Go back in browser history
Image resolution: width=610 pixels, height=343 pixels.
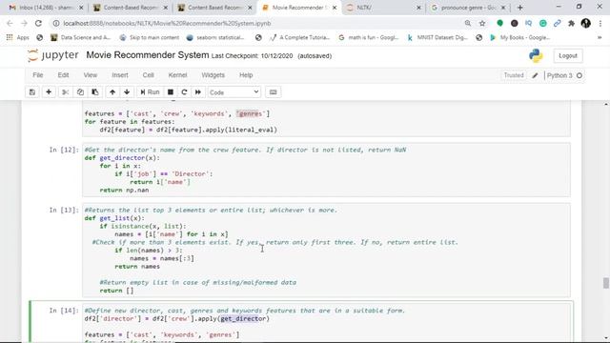(x=10, y=23)
